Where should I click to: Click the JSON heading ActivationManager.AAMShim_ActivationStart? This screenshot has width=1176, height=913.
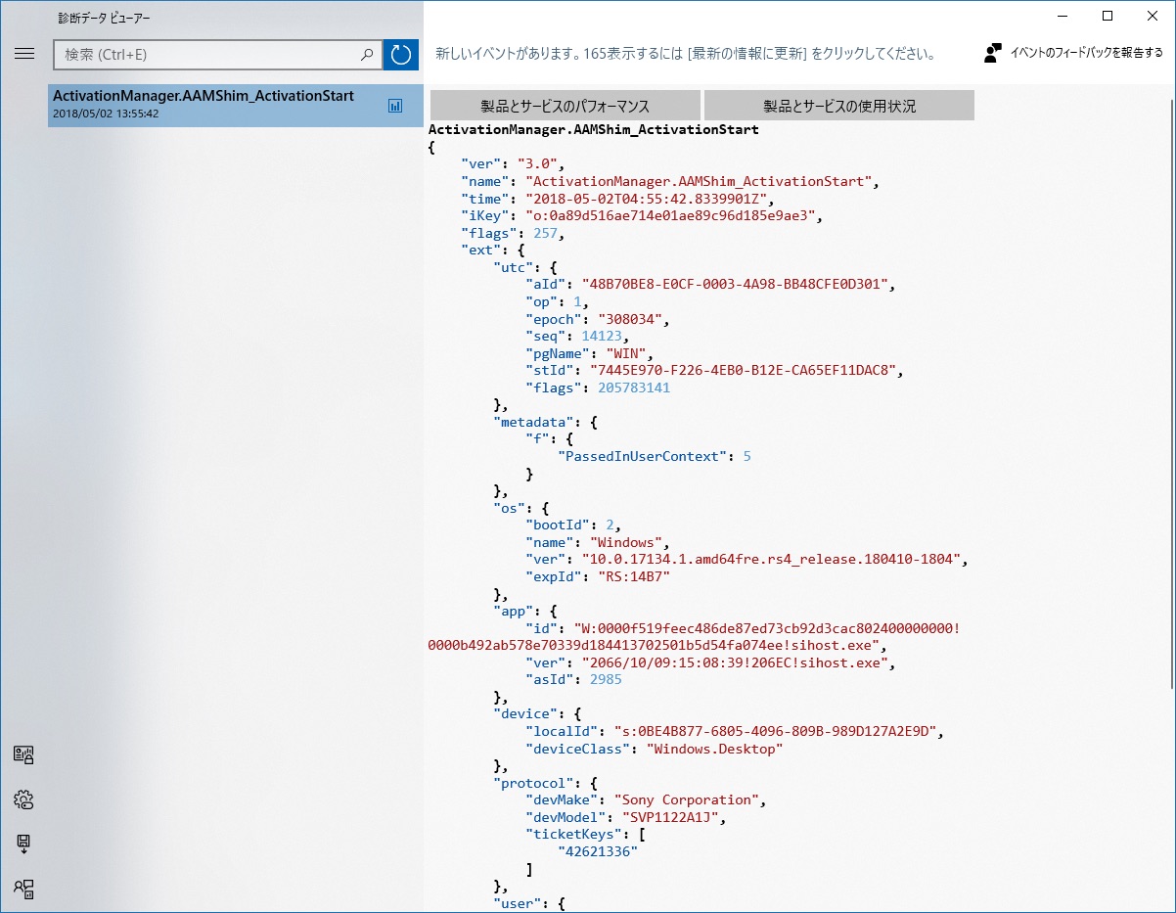pyautogui.click(x=594, y=129)
